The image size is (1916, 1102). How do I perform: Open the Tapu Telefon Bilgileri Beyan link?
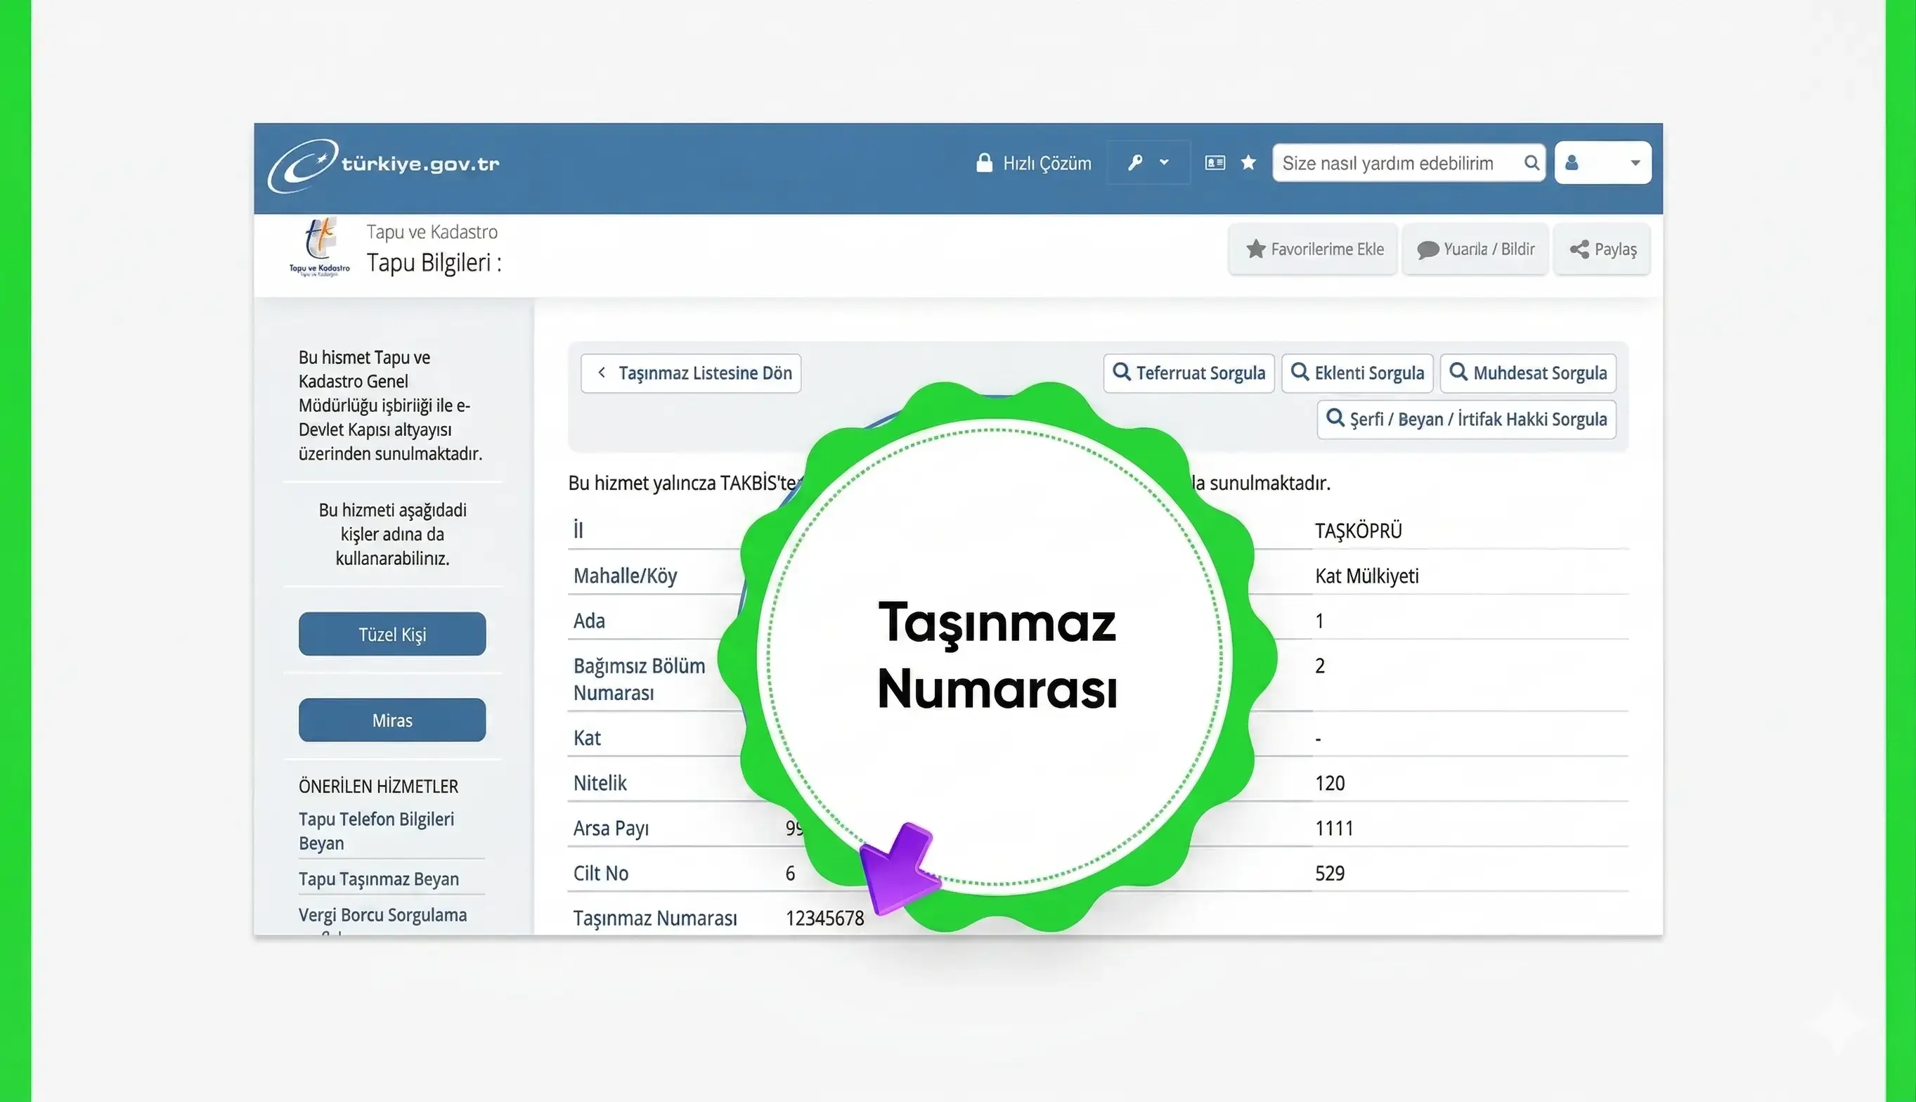(x=376, y=831)
